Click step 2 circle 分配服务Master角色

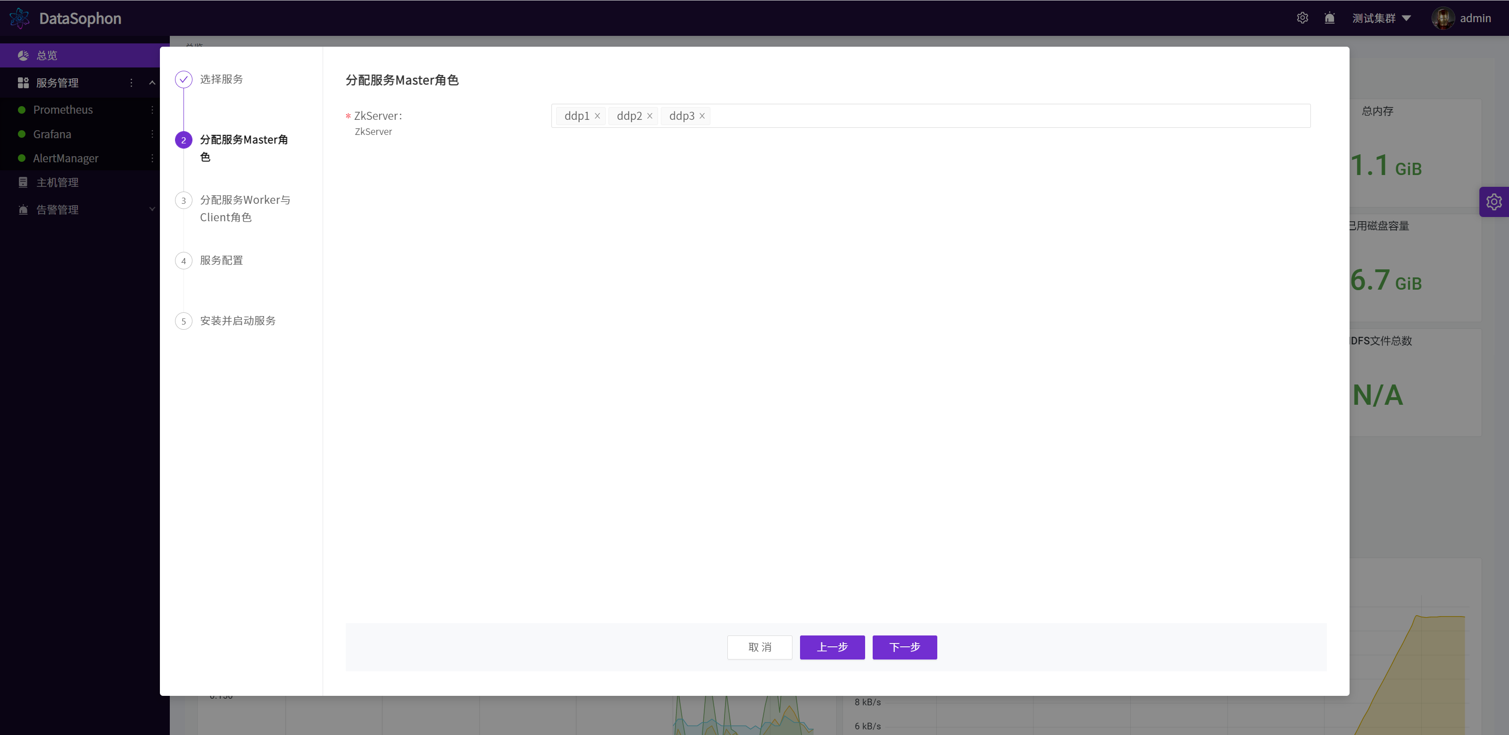click(183, 140)
